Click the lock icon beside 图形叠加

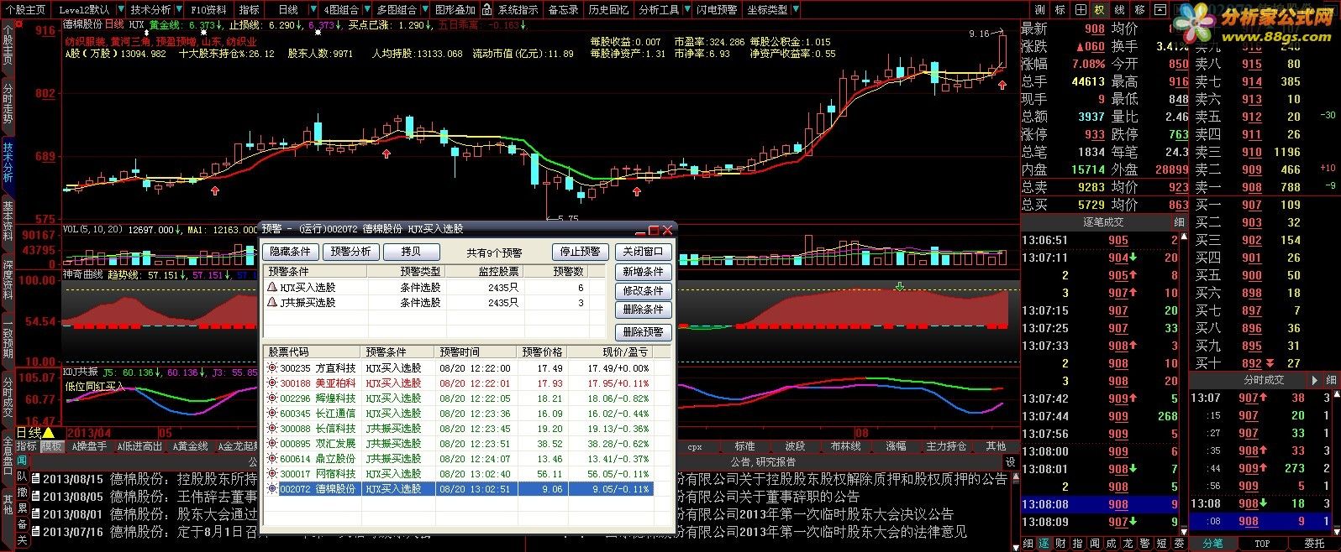click(486, 9)
